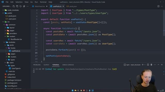165x92 pixels.
Task: Add a new terminal with plus icon
Action: pos(143,65)
